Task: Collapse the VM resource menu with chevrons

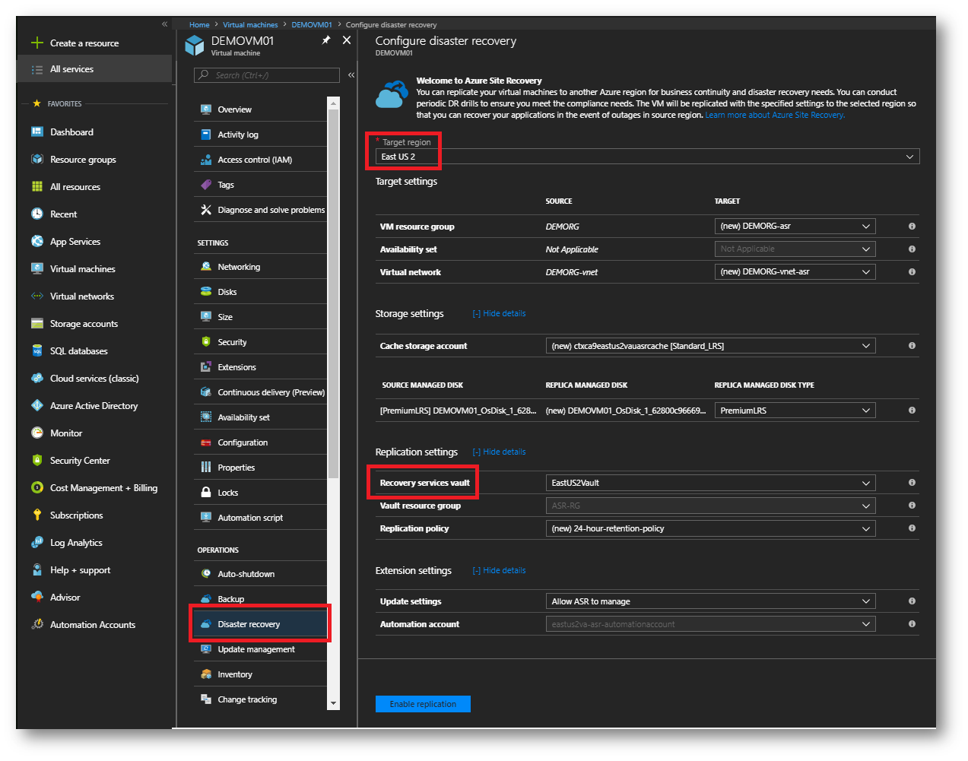Action: (x=351, y=75)
